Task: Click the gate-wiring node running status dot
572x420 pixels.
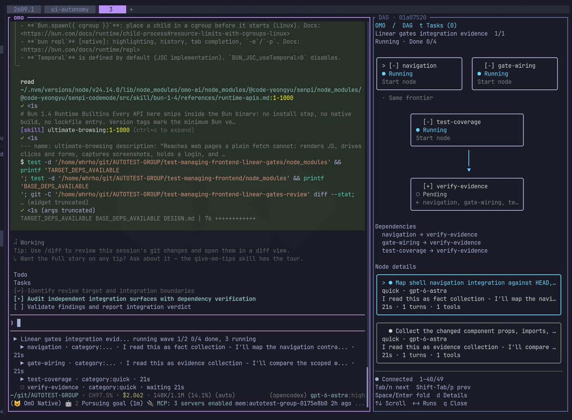Action: click(x=479, y=74)
